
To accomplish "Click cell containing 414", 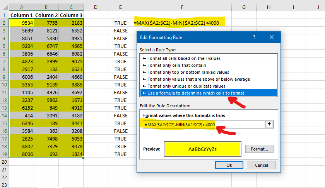I will [22, 115].
